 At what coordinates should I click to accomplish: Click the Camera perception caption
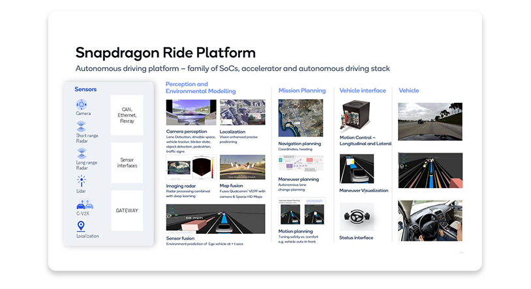[x=187, y=131]
